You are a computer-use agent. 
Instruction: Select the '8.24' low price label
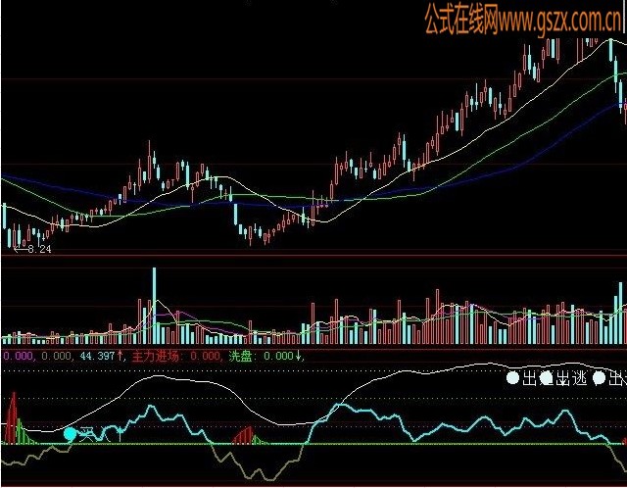click(x=39, y=250)
